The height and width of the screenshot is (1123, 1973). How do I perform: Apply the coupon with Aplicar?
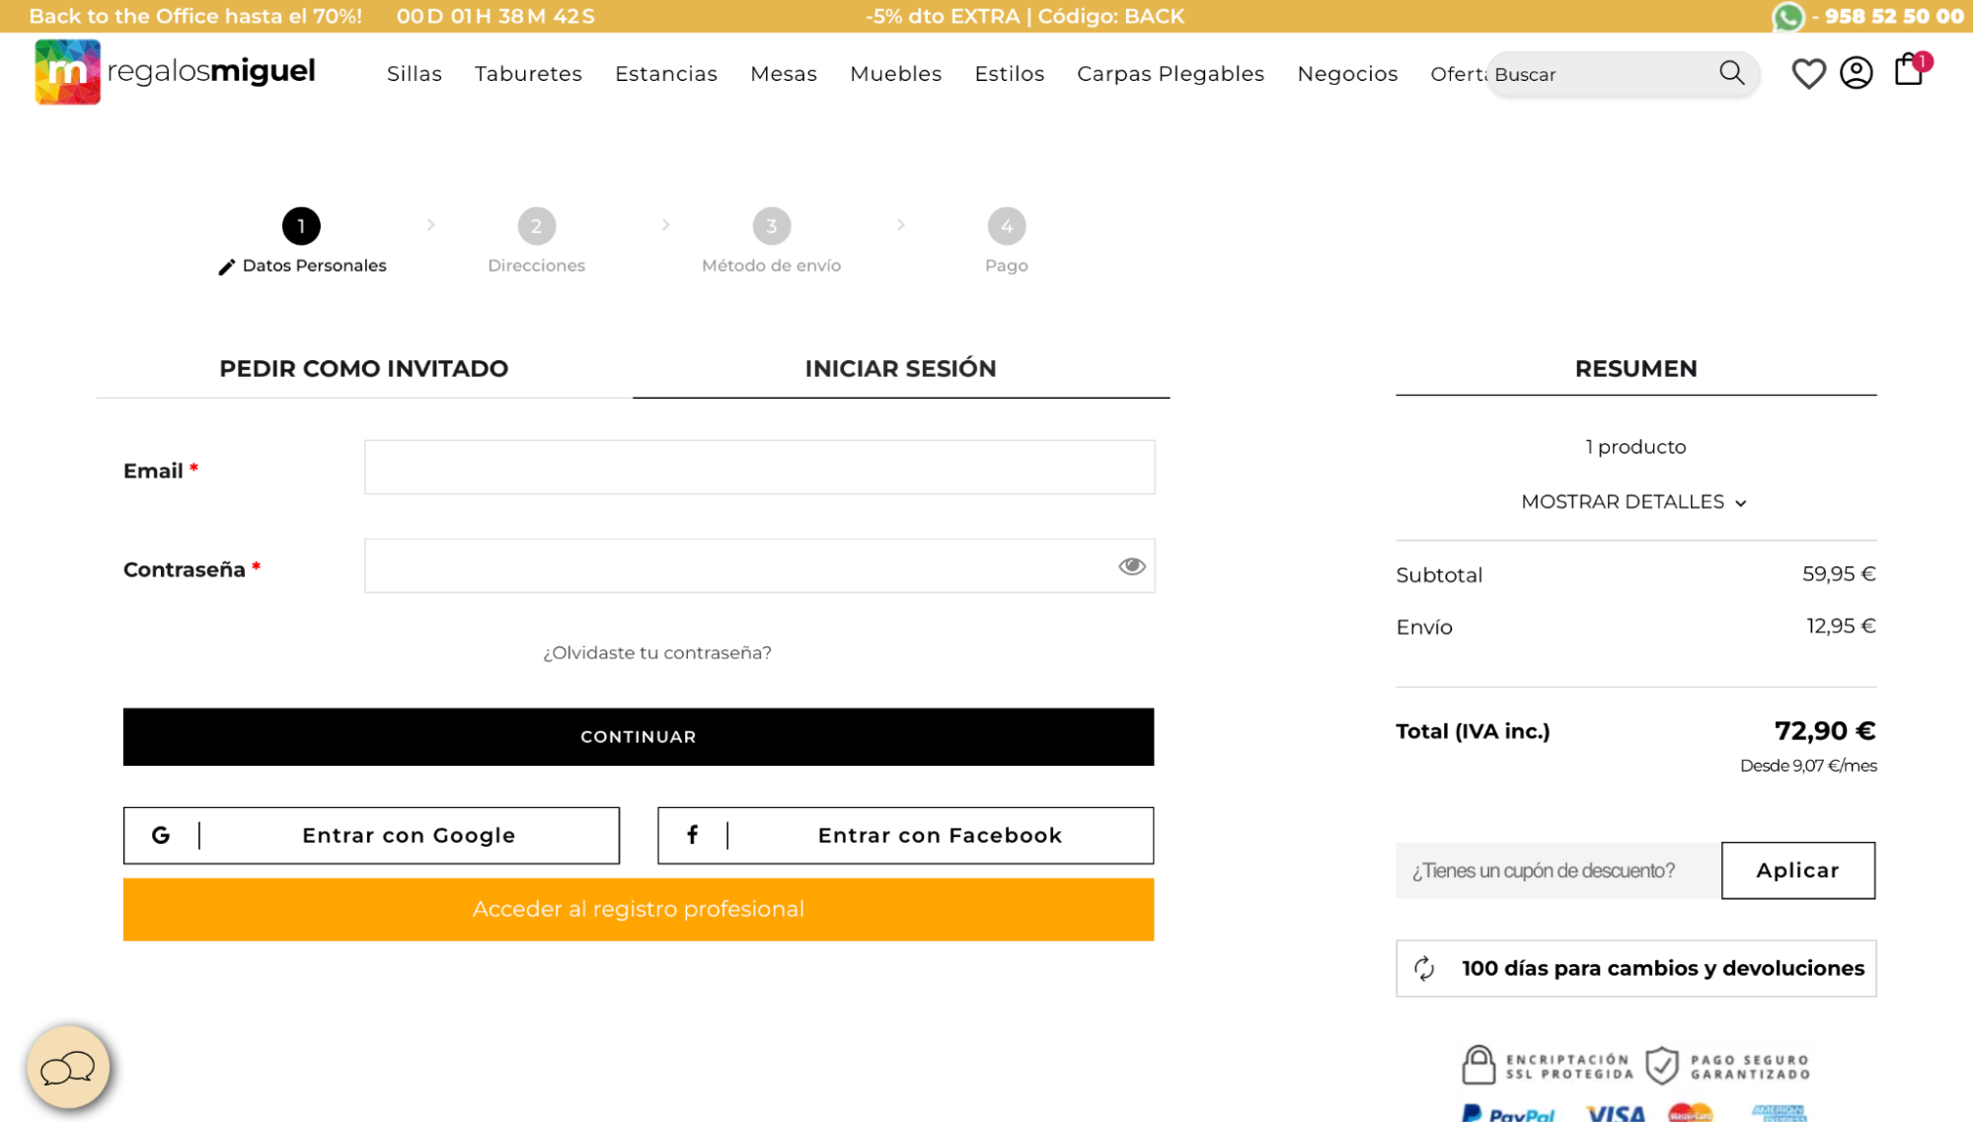[x=1798, y=870]
